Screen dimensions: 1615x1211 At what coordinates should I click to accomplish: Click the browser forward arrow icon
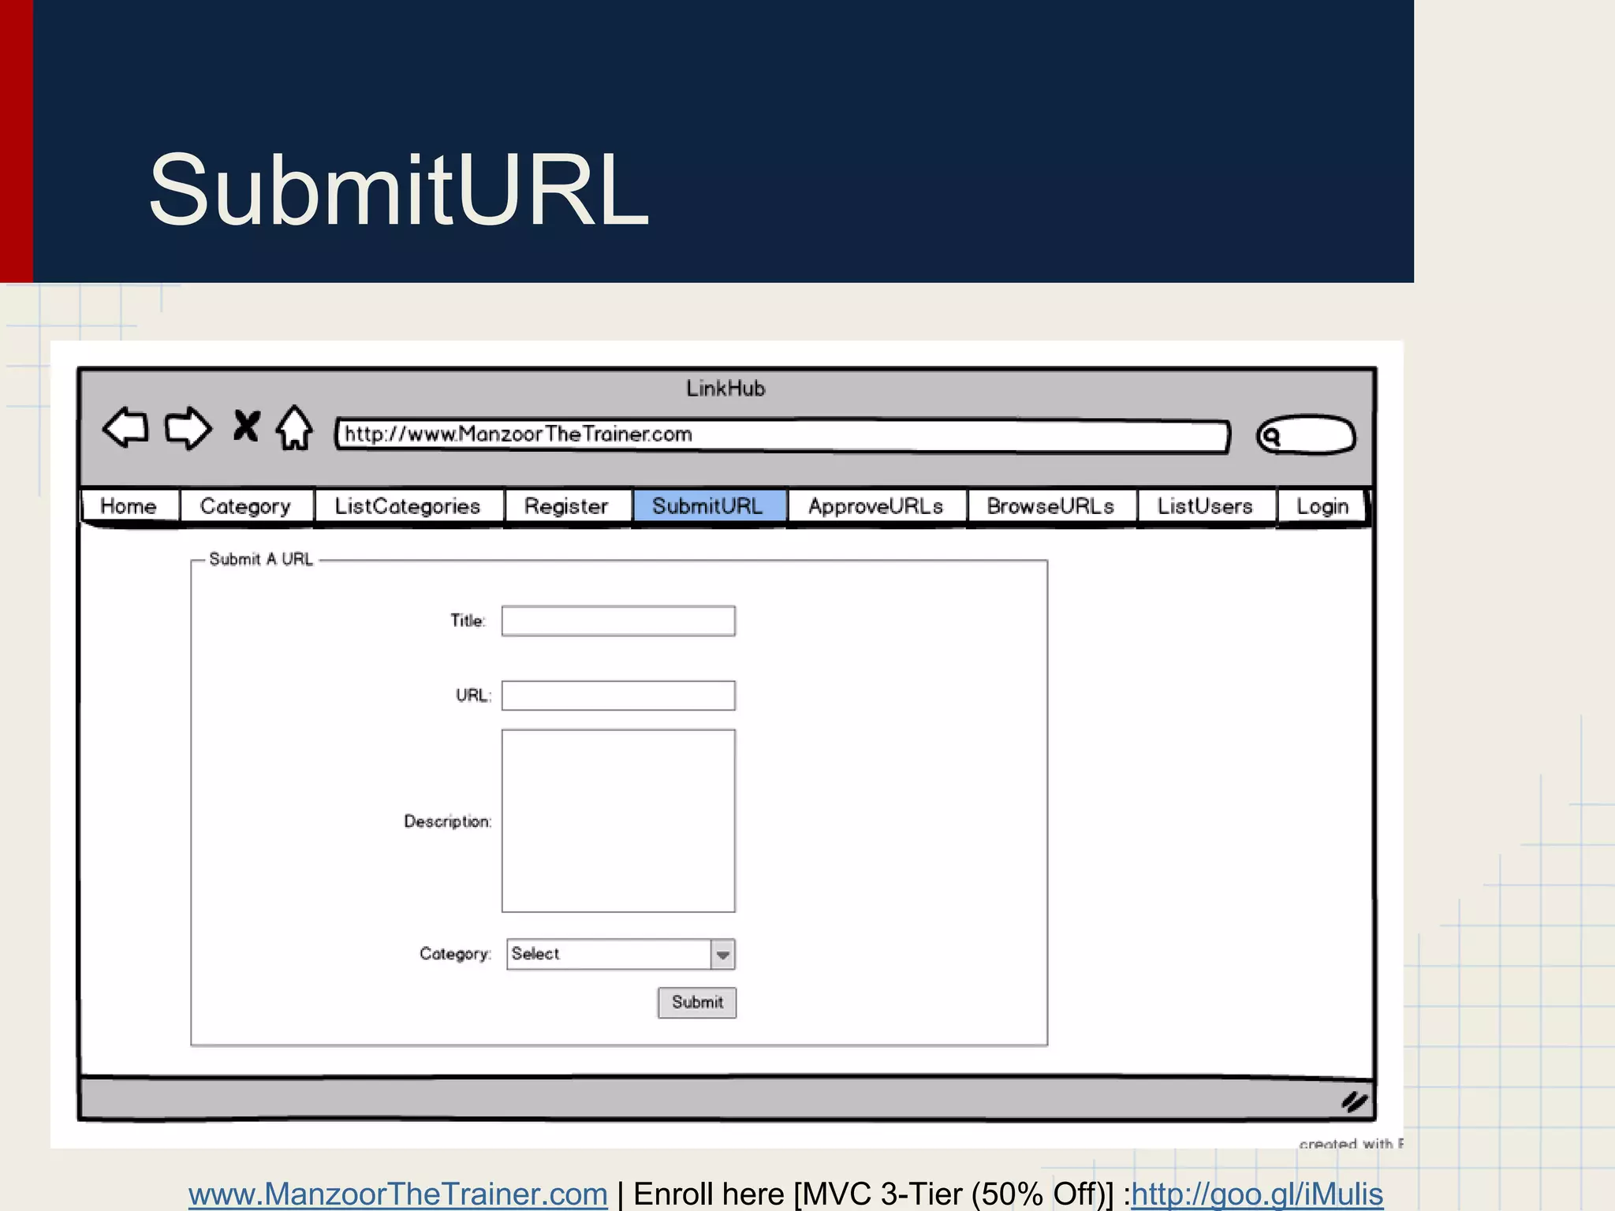point(188,428)
